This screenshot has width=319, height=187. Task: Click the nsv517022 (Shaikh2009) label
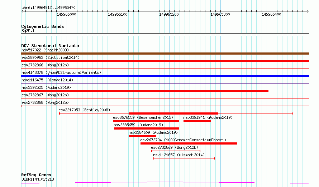(x=45, y=50)
